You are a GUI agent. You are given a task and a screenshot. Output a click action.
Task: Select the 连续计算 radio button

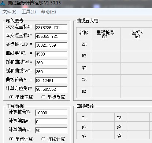(53, 139)
